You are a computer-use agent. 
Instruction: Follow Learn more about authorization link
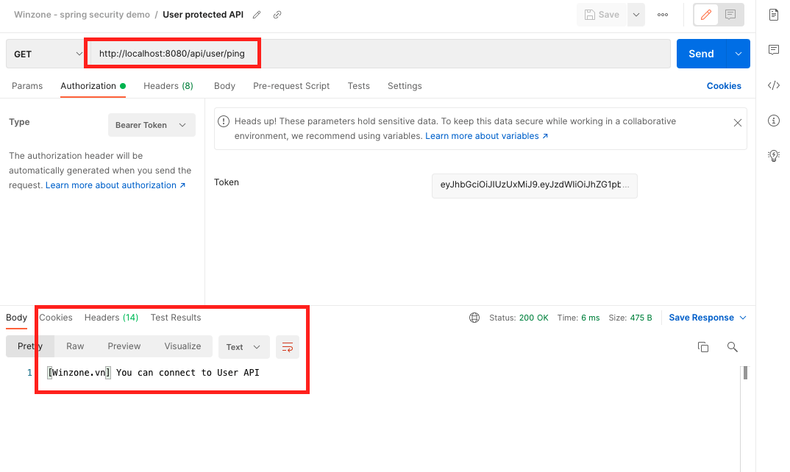[115, 185]
